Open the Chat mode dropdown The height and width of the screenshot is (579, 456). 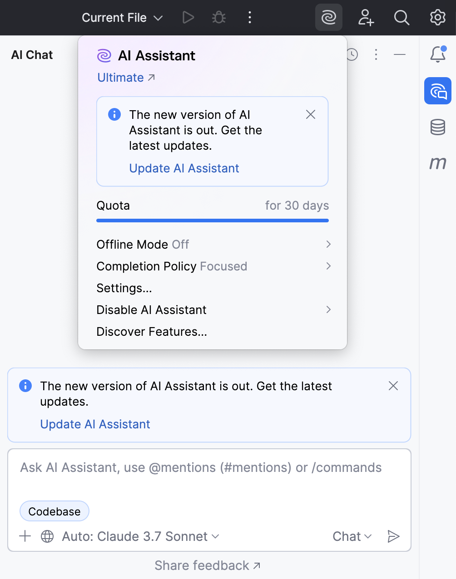click(352, 536)
